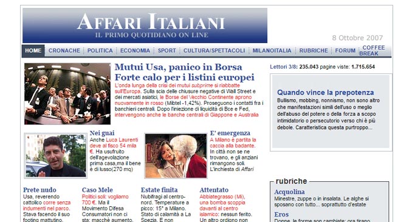Open the 'Caso Mele' headline
The image size is (395, 222).
[97, 190]
